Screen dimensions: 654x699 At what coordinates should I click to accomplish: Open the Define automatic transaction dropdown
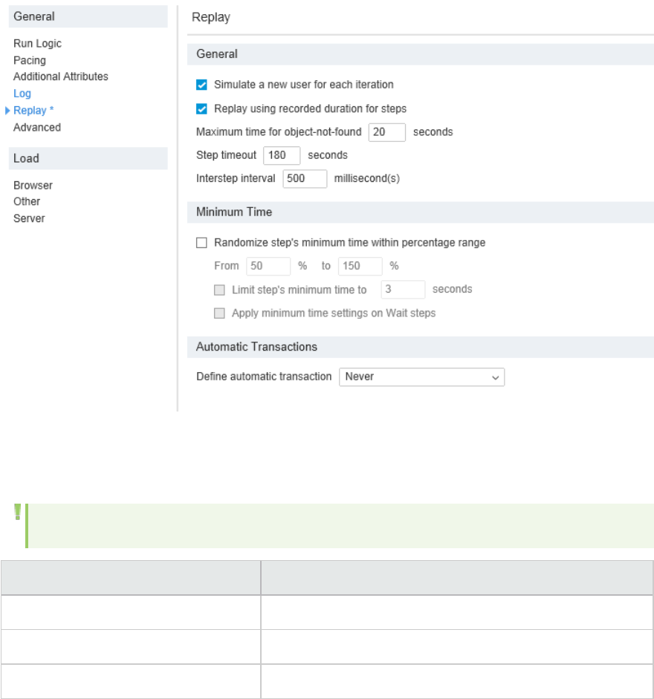point(421,377)
